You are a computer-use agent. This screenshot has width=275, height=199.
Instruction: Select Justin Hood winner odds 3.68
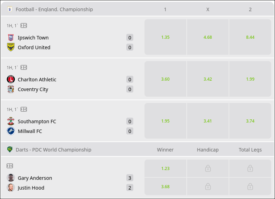click(x=165, y=186)
